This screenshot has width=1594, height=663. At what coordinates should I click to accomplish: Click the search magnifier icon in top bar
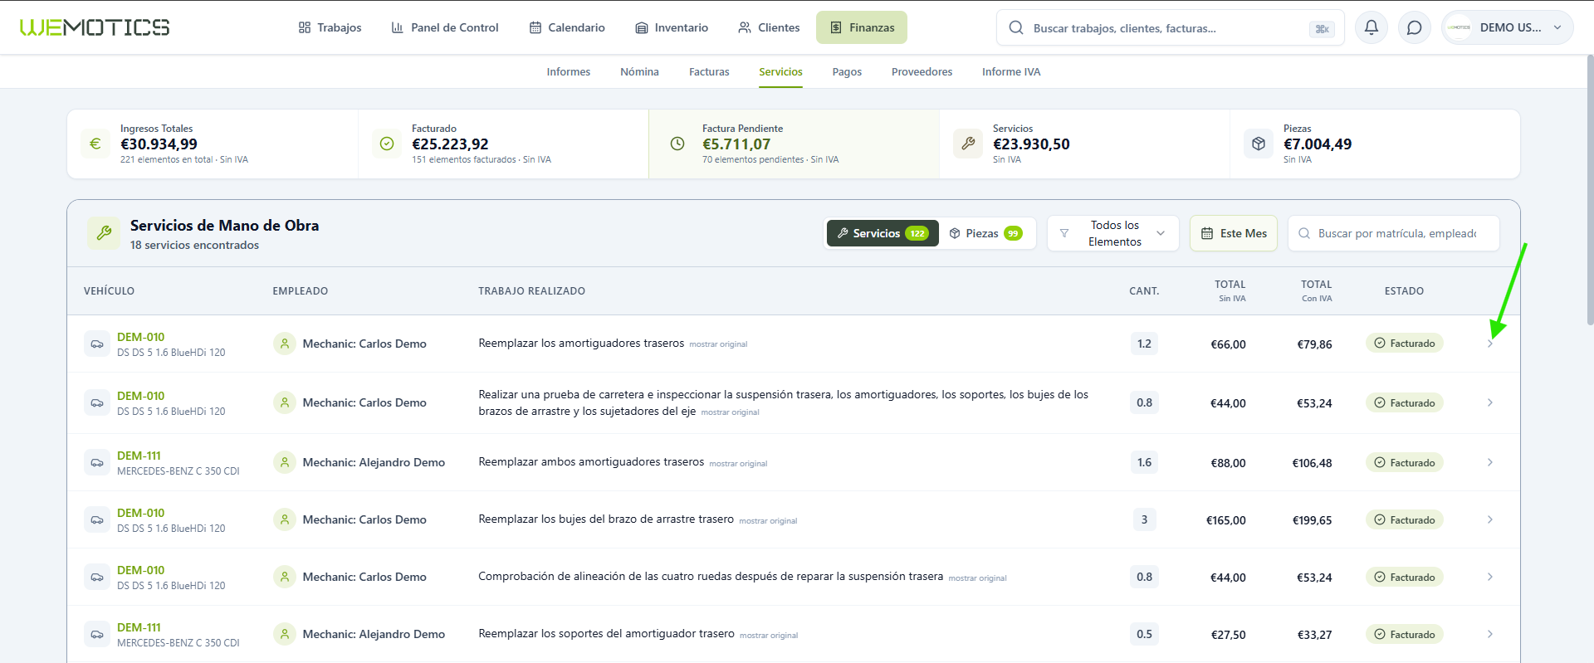tap(1015, 27)
